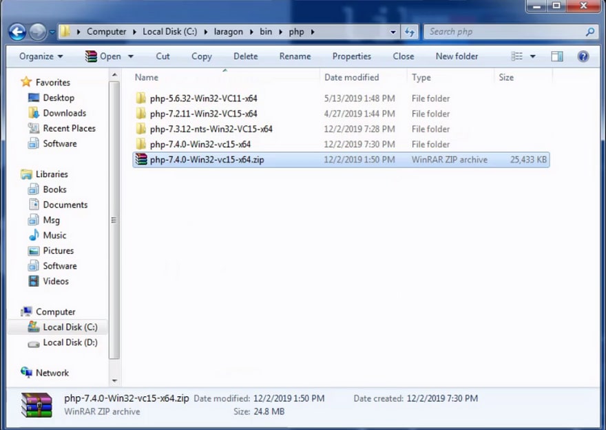The height and width of the screenshot is (430, 606).
Task: Open the address bar history dropdown
Action: tap(393, 32)
